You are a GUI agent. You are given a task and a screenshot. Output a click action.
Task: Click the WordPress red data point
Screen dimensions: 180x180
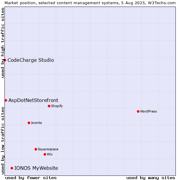[x=138, y=112]
